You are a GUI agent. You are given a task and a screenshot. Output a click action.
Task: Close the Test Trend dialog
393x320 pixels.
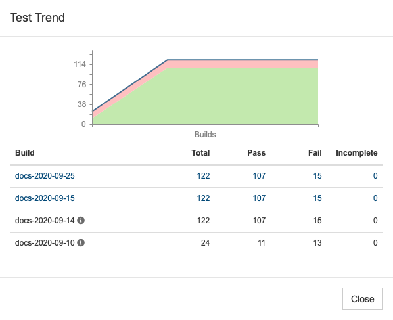[362, 299]
